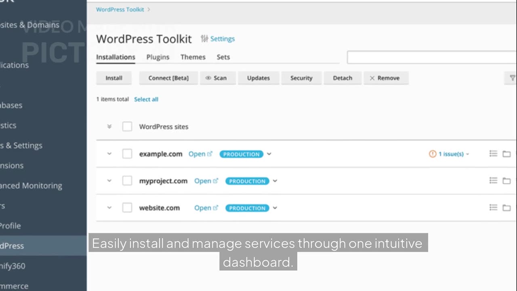Viewport: 517px width, 291px height.
Task: Collapse all rows with the double chevron
Action: coord(109,127)
